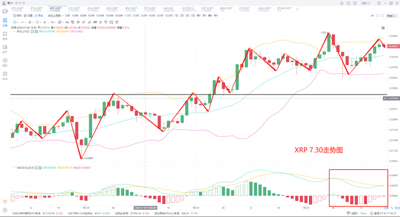Expand the line tool dropdown arrow

26,22
